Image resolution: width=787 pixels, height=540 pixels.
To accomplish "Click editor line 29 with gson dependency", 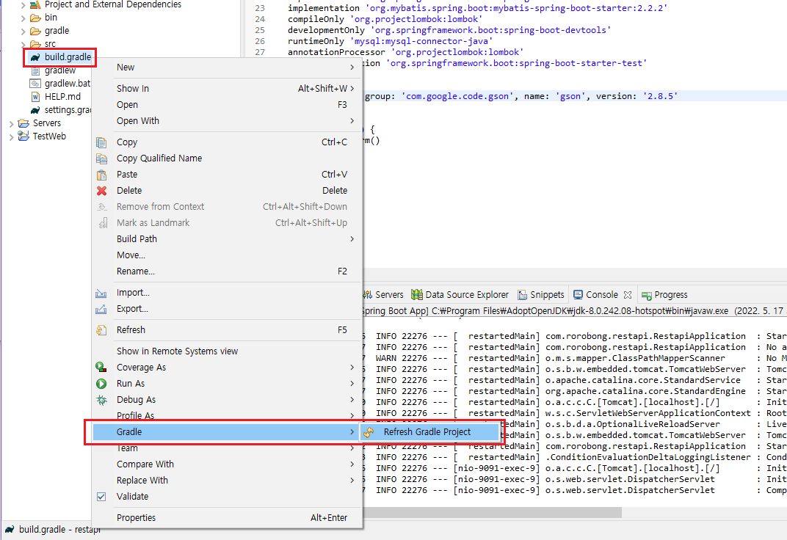I will 522,96.
